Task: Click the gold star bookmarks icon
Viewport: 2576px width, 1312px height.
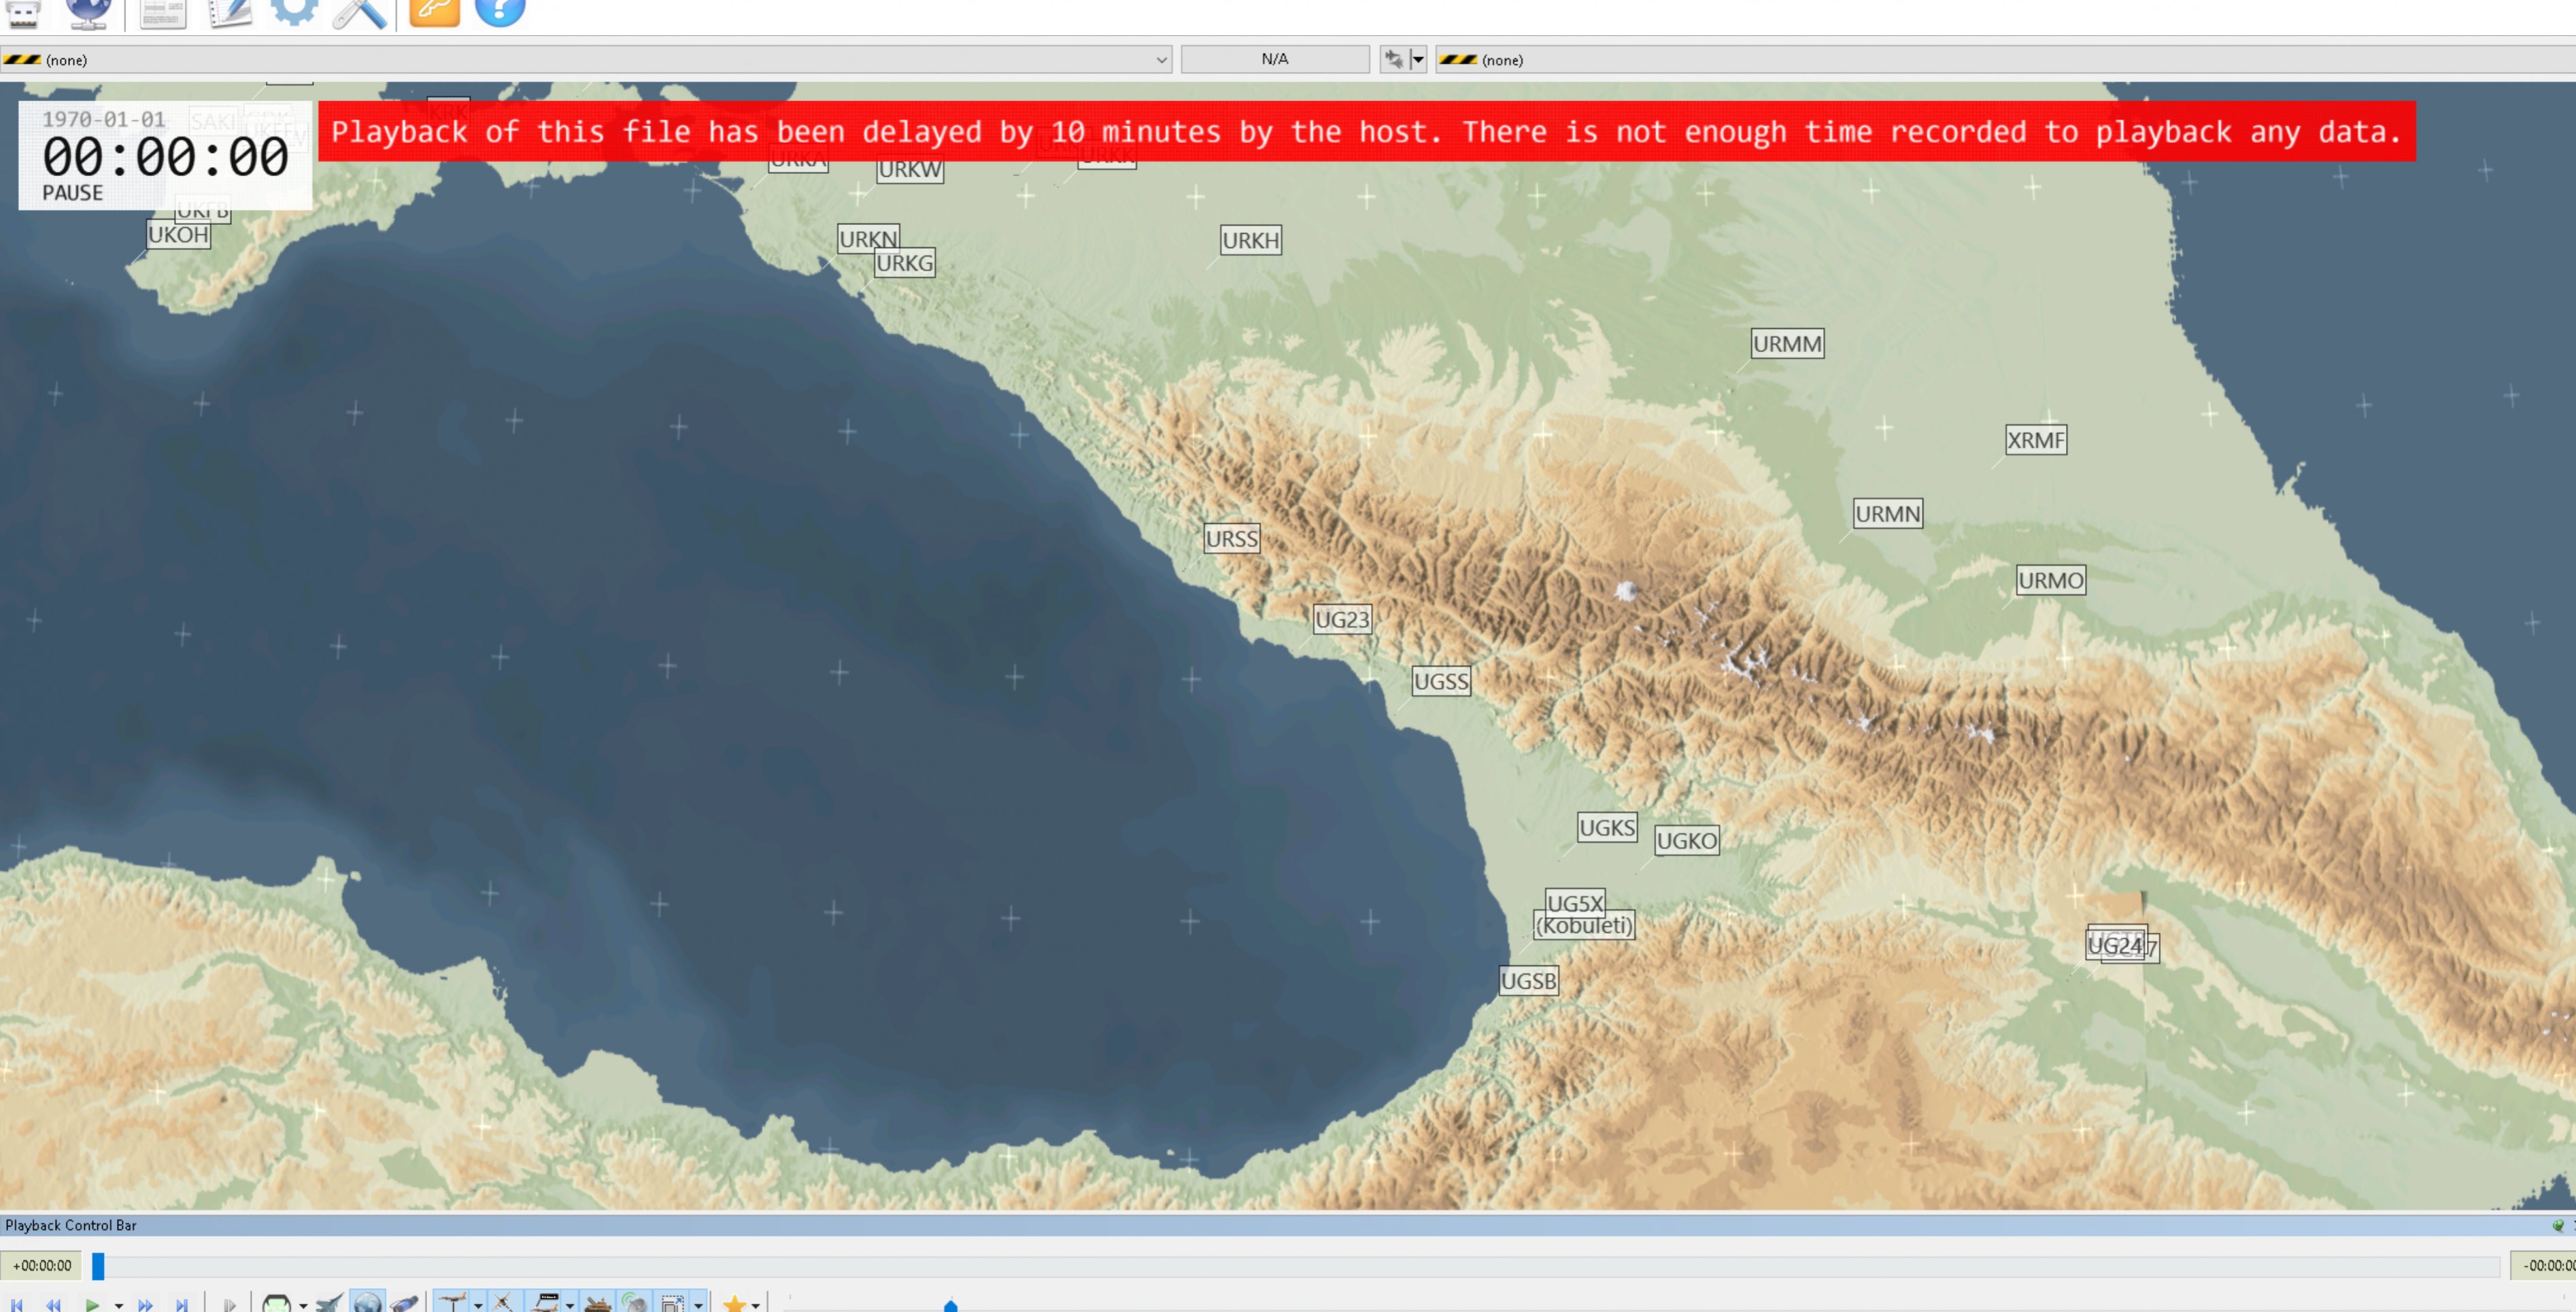Action: click(x=734, y=1303)
